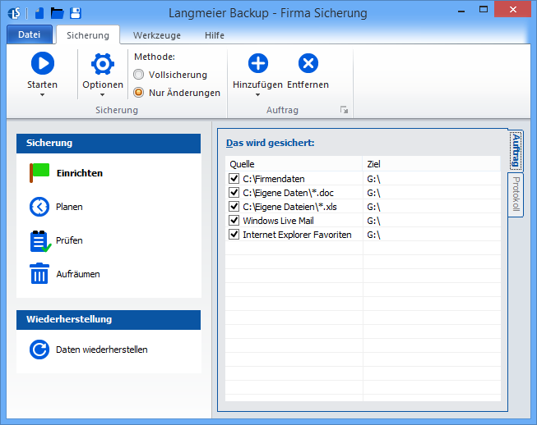Open Planen clock icon in sidebar
Screen dimensions: 537x425
39,207
